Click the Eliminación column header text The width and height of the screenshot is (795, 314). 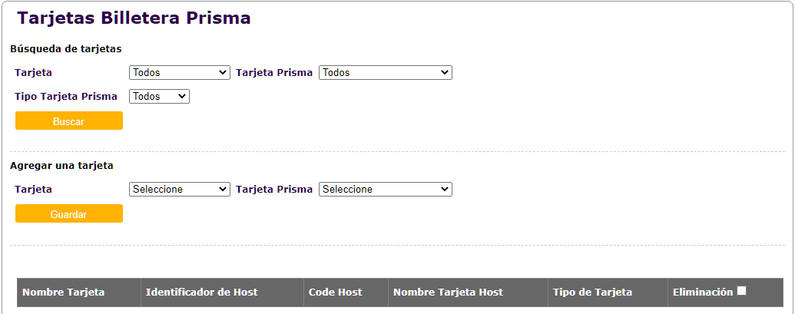[703, 292]
